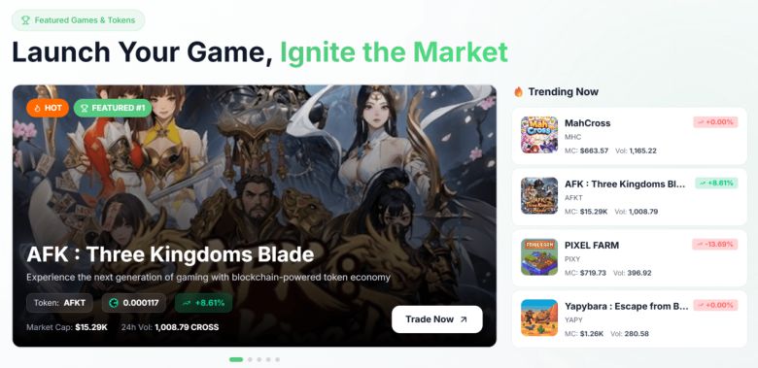Image resolution: width=758 pixels, height=368 pixels.
Task: Click the flame icon beside Trending Now
Action: pos(519,92)
